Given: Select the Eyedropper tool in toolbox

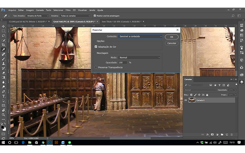Looking at the screenshot, I should (x=3, y=50).
